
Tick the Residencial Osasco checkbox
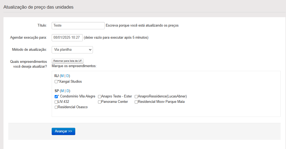(56, 107)
